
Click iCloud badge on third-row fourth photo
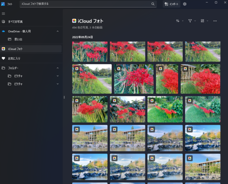tap(190, 101)
